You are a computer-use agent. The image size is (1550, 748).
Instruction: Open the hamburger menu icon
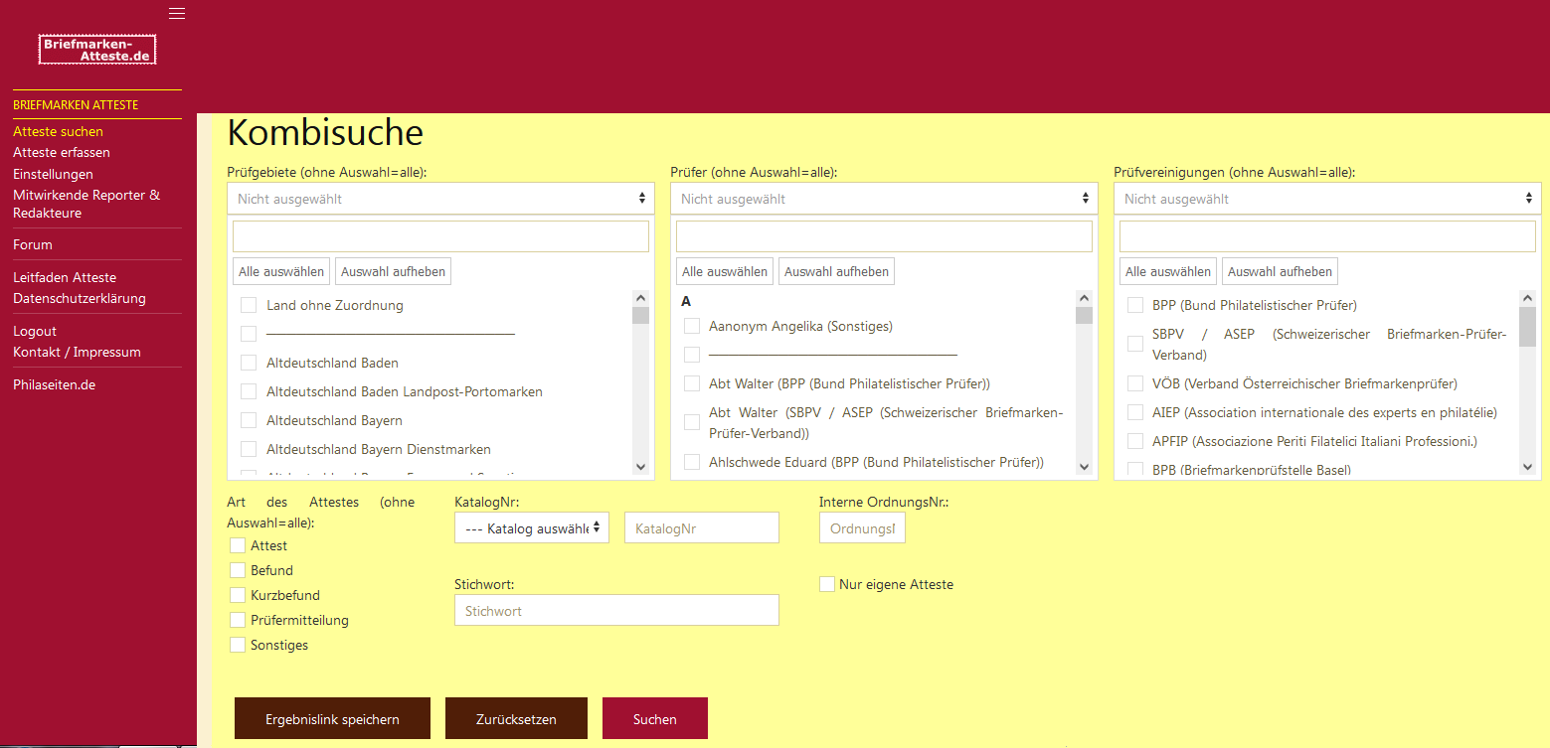pos(177,13)
